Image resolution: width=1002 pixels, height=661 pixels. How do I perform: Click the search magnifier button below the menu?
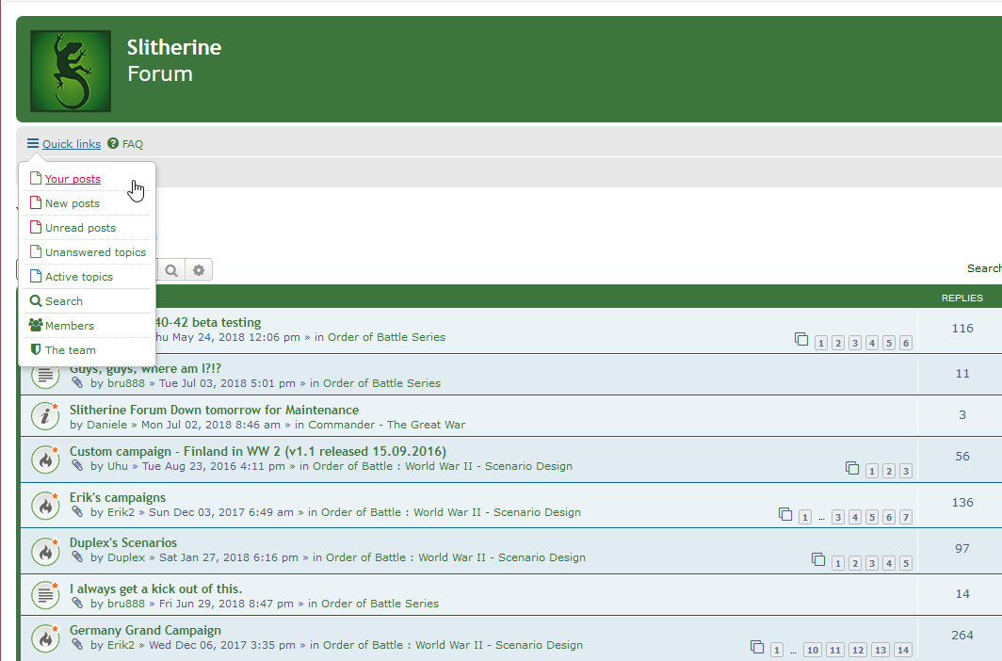coord(171,270)
